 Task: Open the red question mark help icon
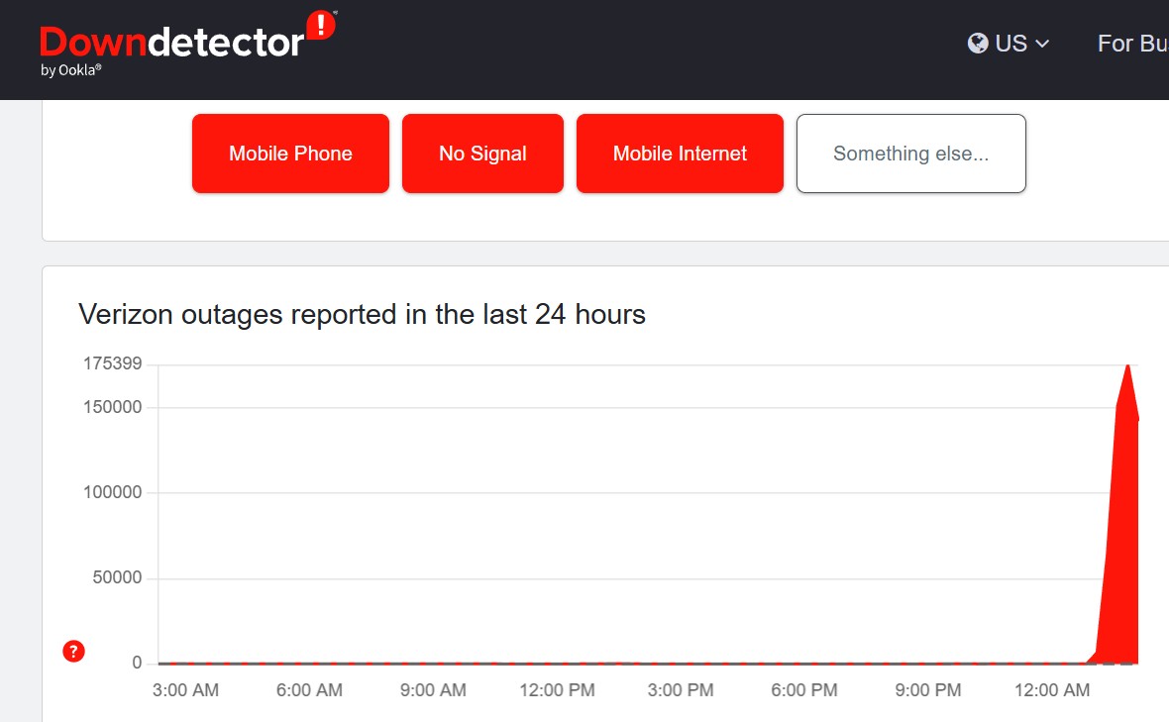tap(73, 651)
